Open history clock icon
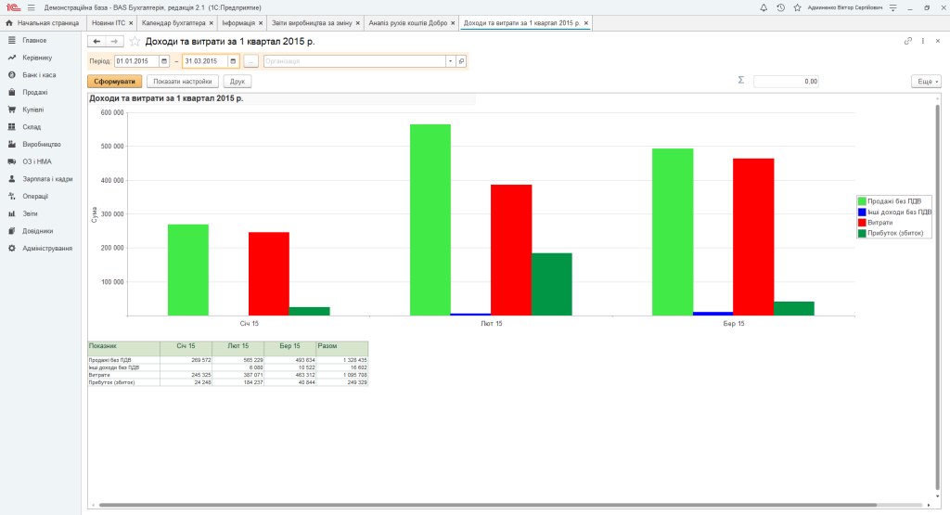 pyautogui.click(x=780, y=7)
